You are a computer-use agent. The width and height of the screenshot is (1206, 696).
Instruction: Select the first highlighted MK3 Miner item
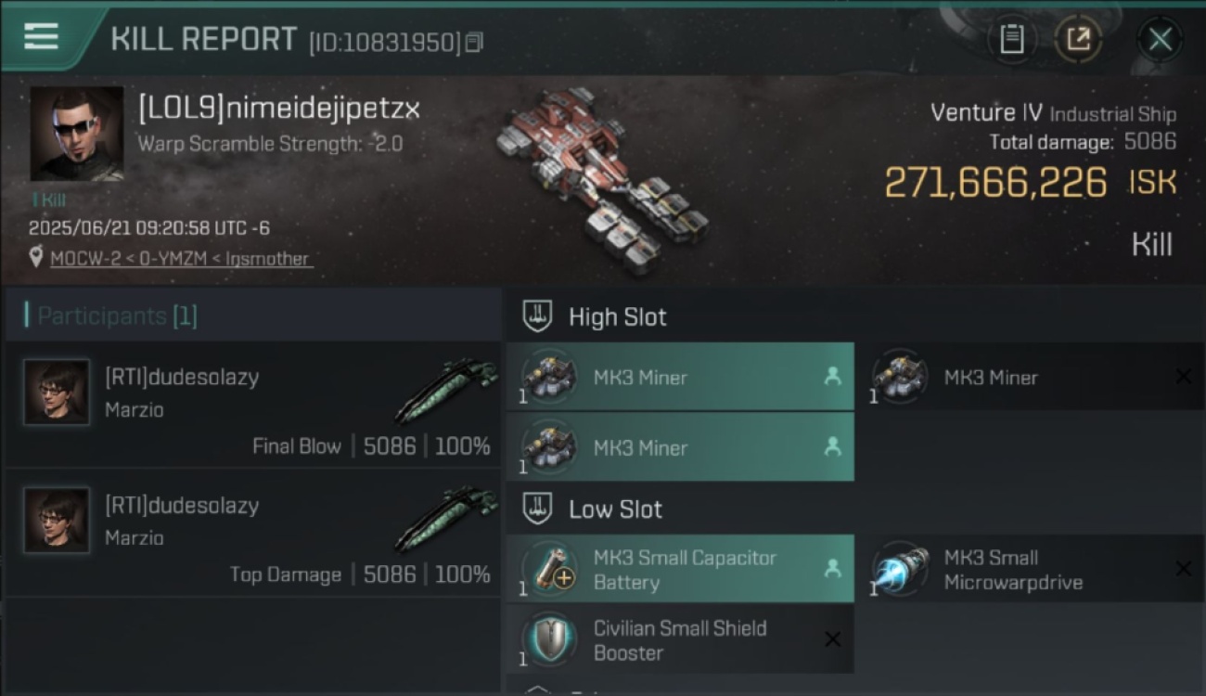coord(680,377)
